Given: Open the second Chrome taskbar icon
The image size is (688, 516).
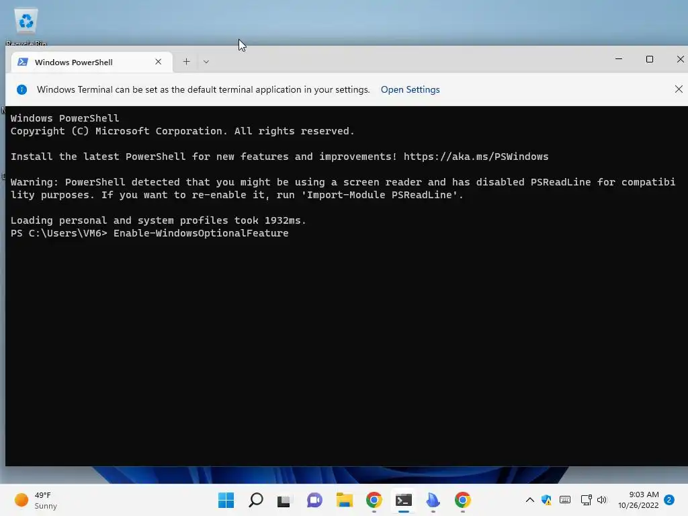Looking at the screenshot, I should pos(462,500).
